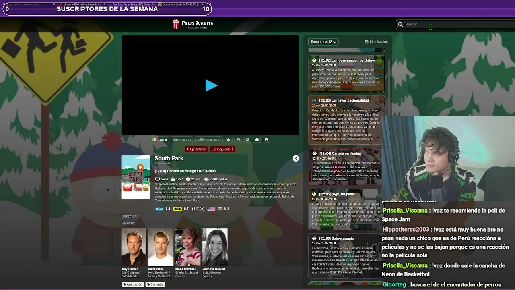Viewport: 515px width, 290px height.
Task: Open the Comedia genre tag
Action: point(155,284)
